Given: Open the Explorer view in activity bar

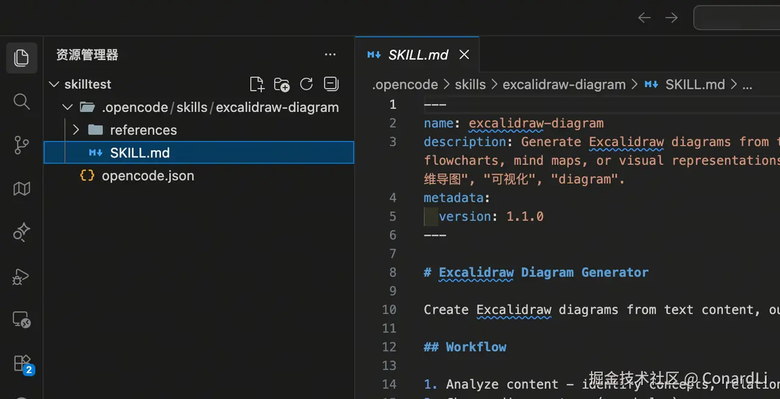Looking at the screenshot, I should click(21, 58).
